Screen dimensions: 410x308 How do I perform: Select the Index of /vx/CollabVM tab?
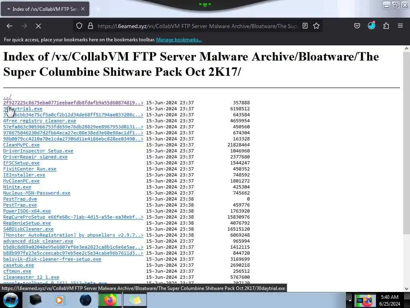pos(45,9)
